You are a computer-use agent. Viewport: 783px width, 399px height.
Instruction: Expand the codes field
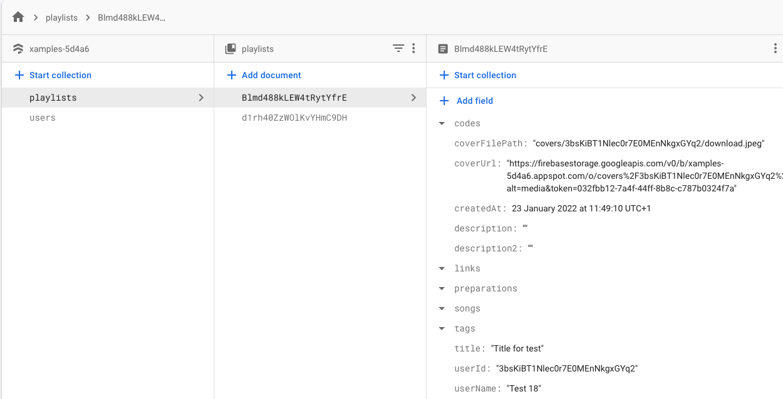(442, 124)
